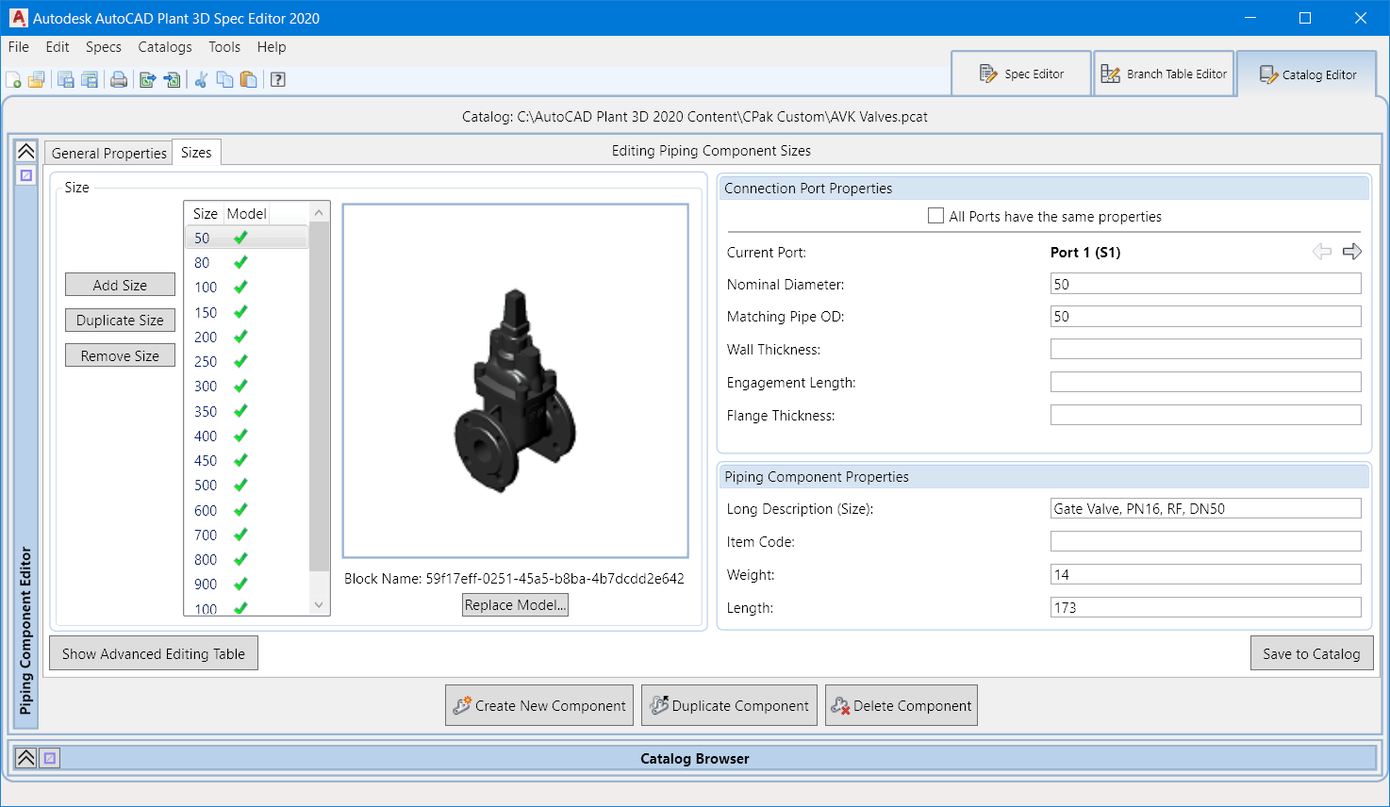Viewport: 1390px width, 807px height.
Task: Open Help via the question mark icon
Action: pyautogui.click(x=278, y=80)
